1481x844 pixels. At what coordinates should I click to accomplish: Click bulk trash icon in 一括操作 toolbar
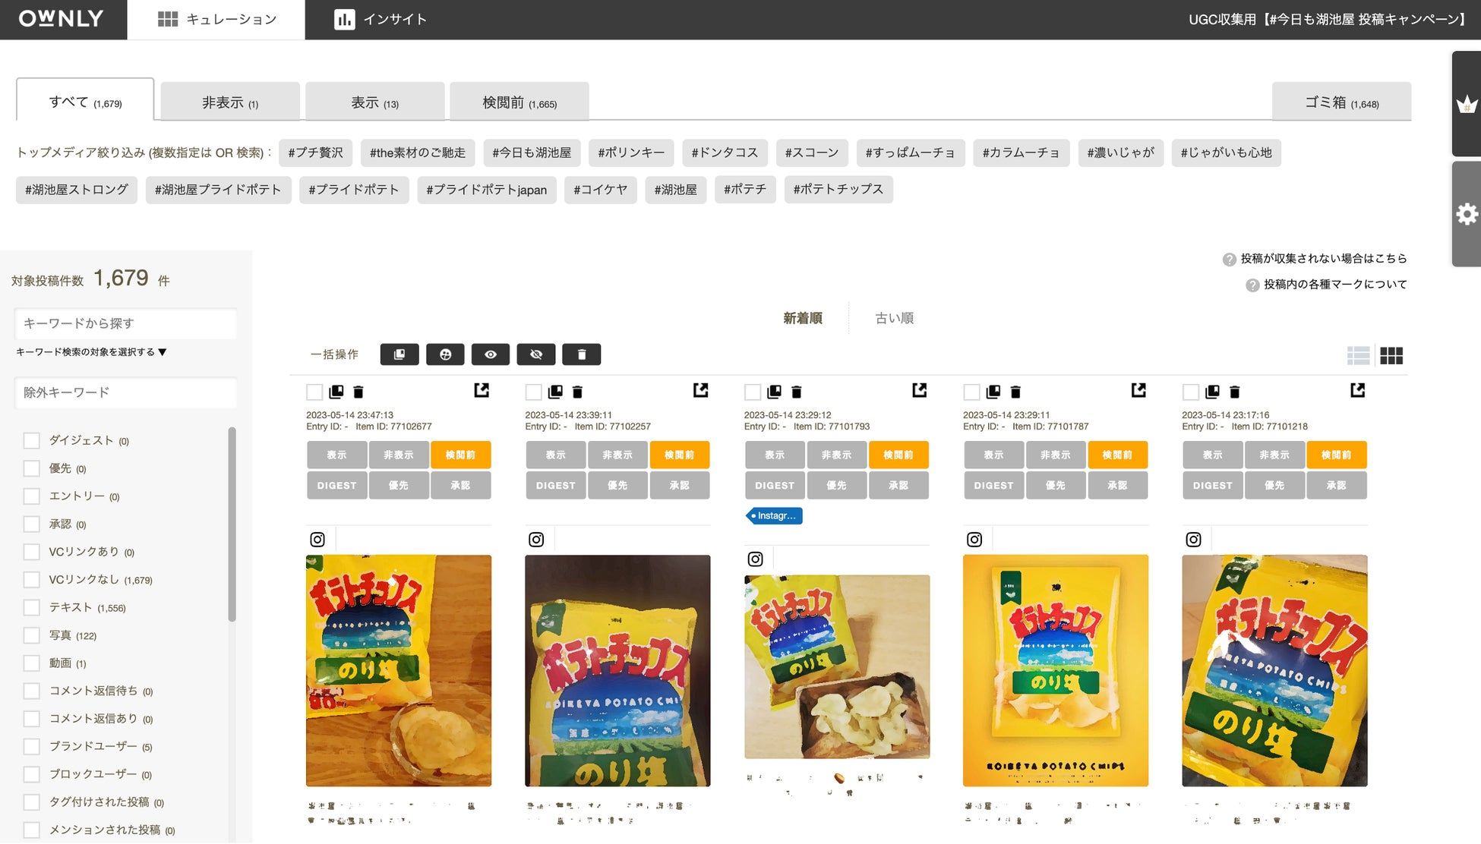[x=581, y=354]
